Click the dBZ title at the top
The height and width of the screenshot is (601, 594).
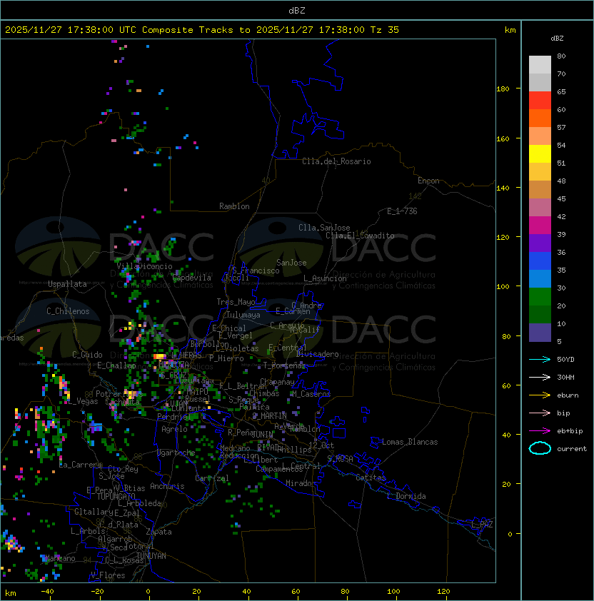tap(297, 11)
